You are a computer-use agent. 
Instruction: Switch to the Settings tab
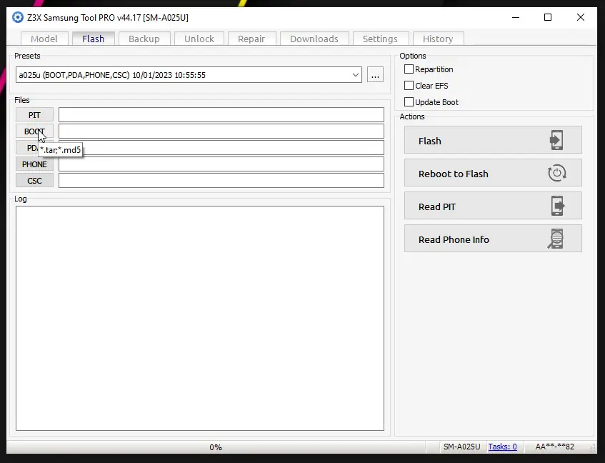[x=381, y=39]
